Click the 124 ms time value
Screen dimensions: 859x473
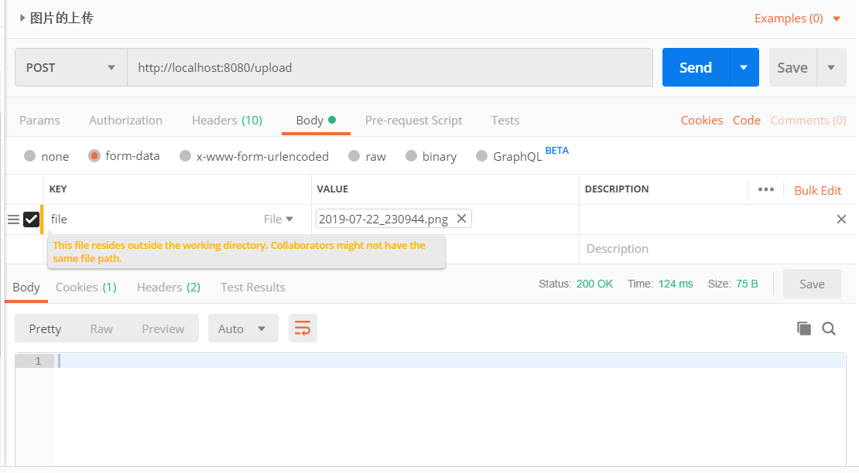point(676,284)
